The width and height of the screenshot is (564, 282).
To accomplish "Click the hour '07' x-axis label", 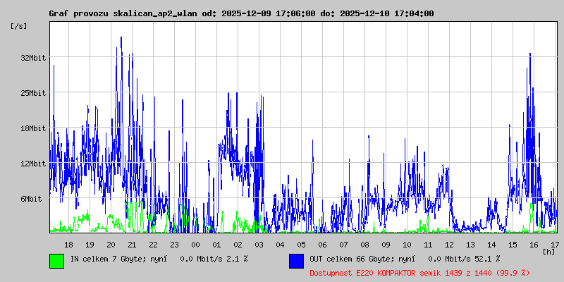I will [x=343, y=245].
